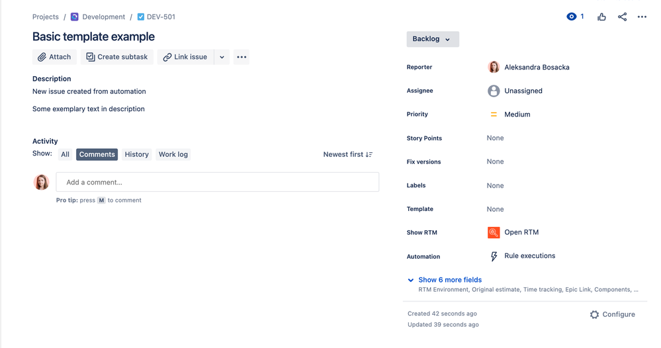Click Updated 39 seconds ago timestamp
Screen dimensions: 661x348
click(x=443, y=324)
